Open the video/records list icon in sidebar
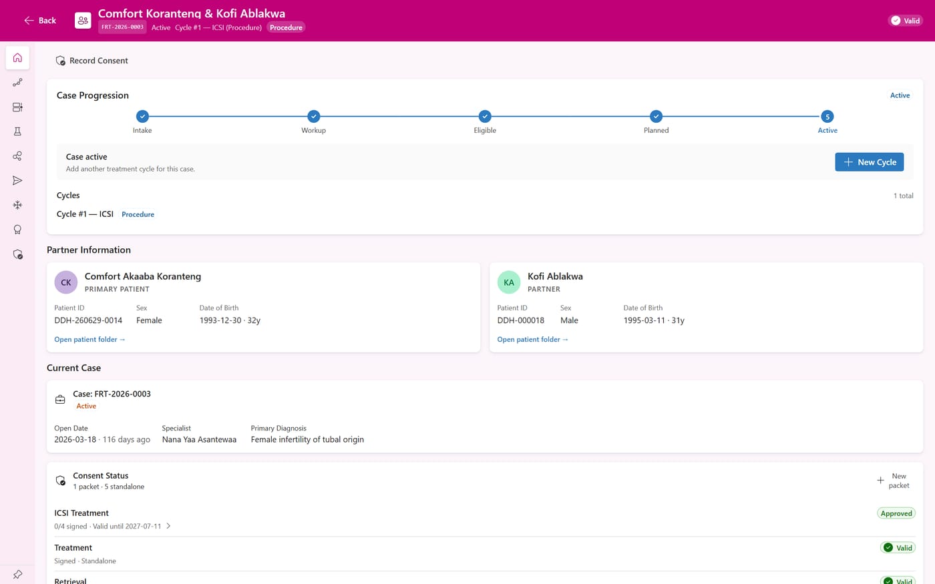Image resolution: width=935 pixels, height=584 pixels. (x=17, y=107)
